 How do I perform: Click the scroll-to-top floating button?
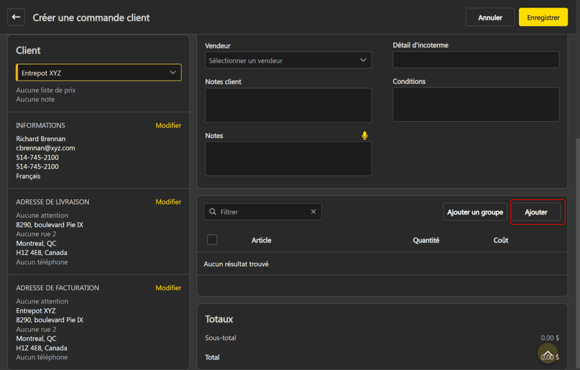point(548,354)
